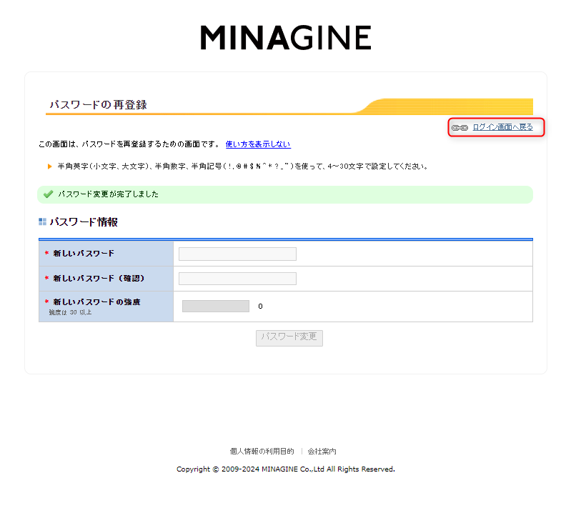586x508 pixels.
Task: Click the パスワードの再登録 heading
Action: (99, 104)
